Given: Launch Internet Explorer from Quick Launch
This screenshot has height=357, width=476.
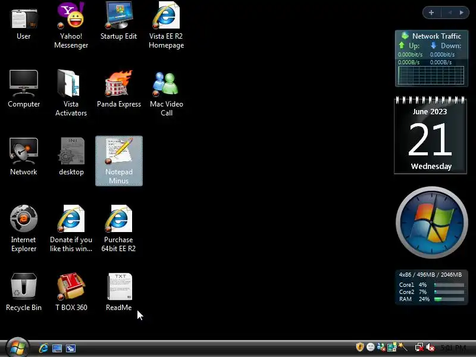Looking at the screenshot, I should click(43, 348).
